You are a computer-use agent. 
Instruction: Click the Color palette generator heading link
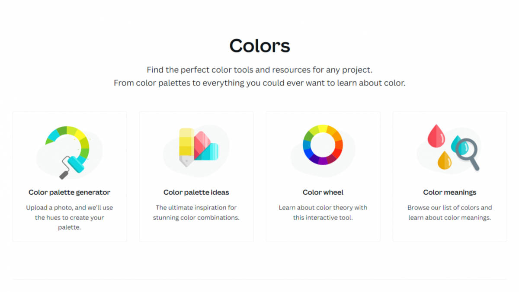tap(69, 192)
